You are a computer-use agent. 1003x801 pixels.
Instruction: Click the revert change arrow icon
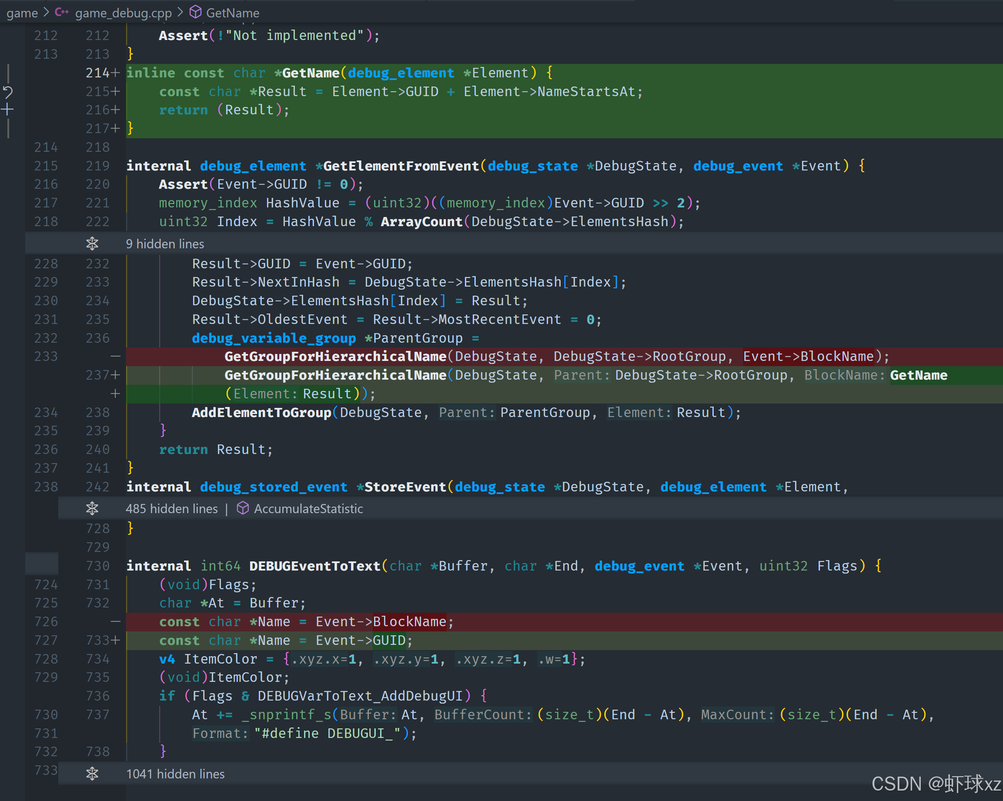point(8,92)
